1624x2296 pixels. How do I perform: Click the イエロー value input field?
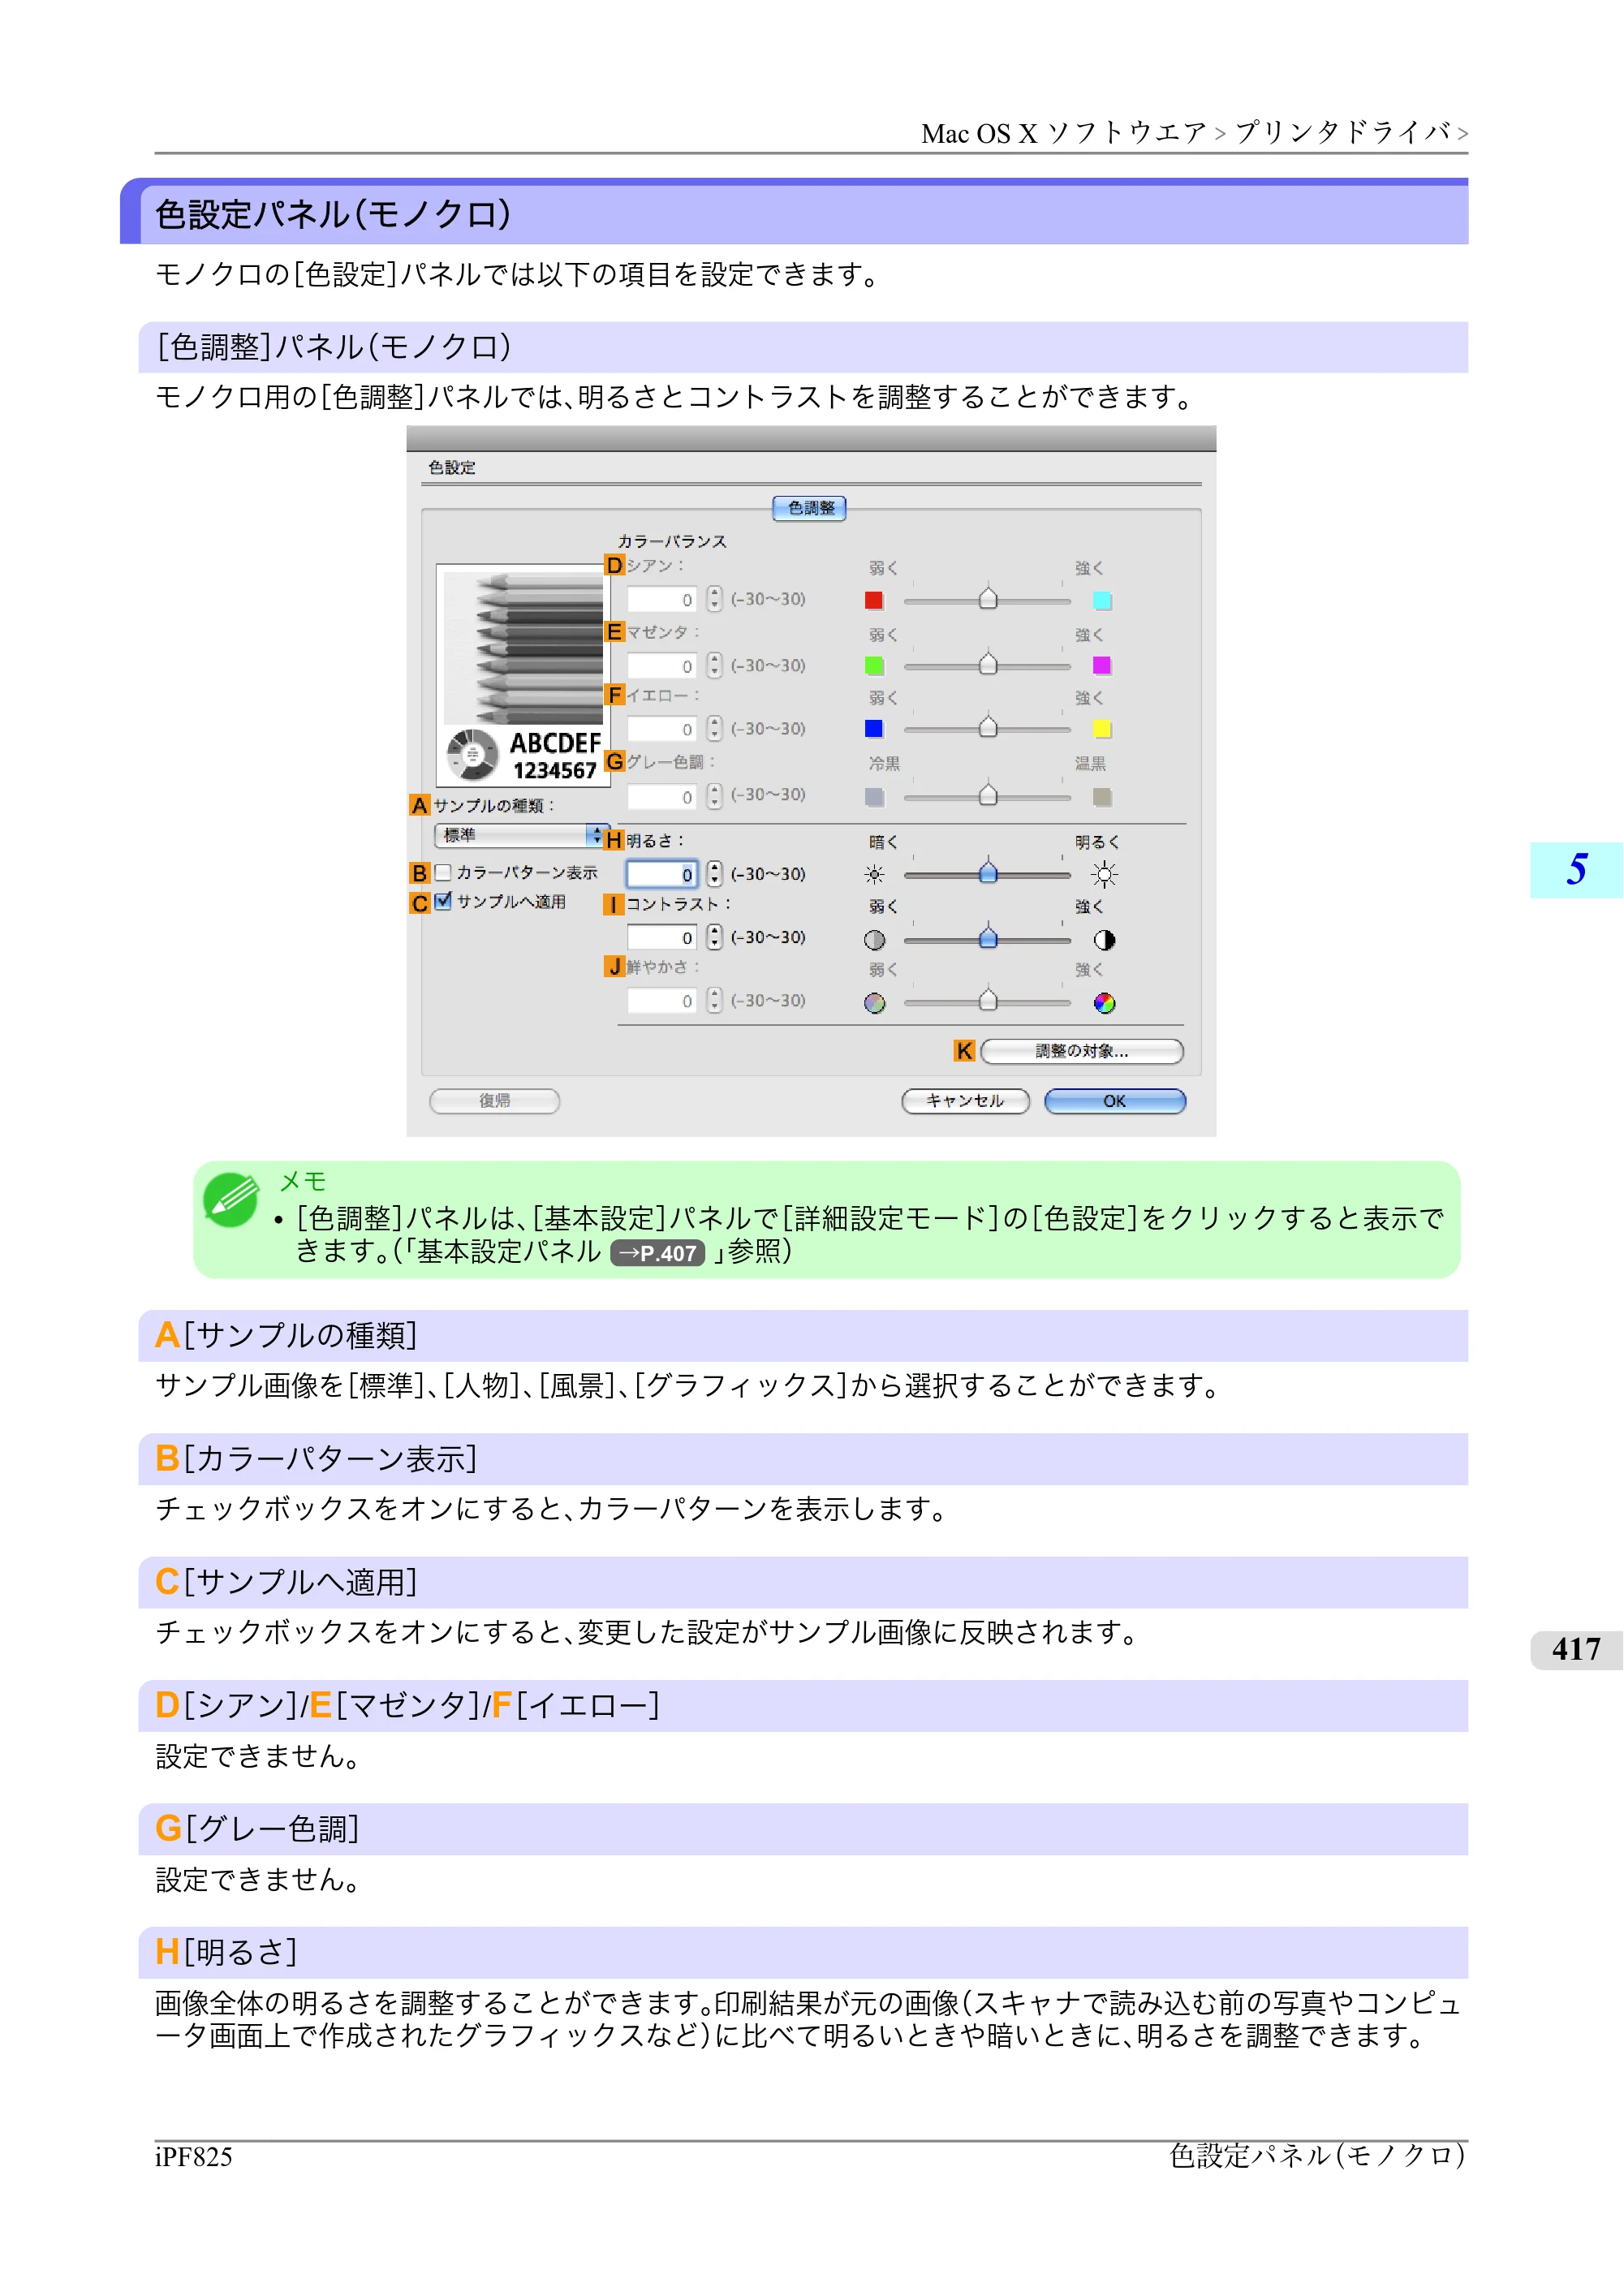(x=662, y=729)
